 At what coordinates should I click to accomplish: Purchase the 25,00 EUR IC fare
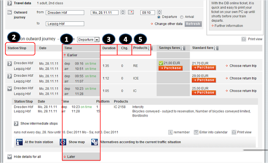pyautogui.click(x=204, y=93)
